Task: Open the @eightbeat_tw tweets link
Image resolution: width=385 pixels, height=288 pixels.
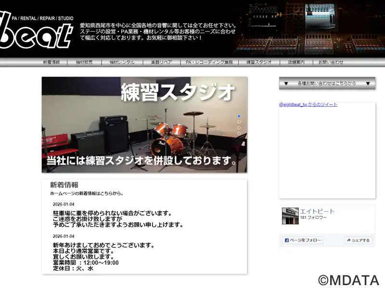Action: pyautogui.click(x=308, y=105)
